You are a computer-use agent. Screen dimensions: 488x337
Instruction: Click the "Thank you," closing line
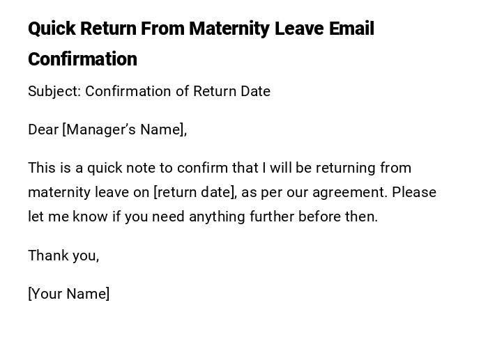(x=63, y=256)
